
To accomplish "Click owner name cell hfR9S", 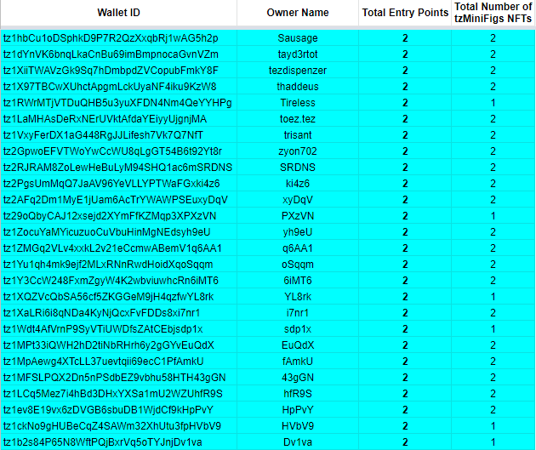I will [x=298, y=394].
